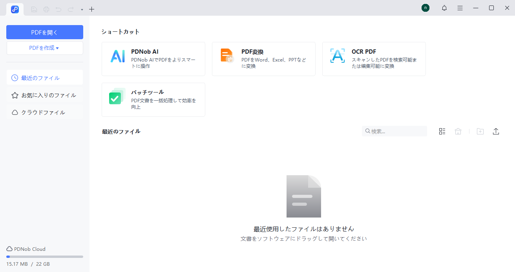515x272 pixels.
Task: Open notifications via the bell icon
Action: tap(444, 8)
